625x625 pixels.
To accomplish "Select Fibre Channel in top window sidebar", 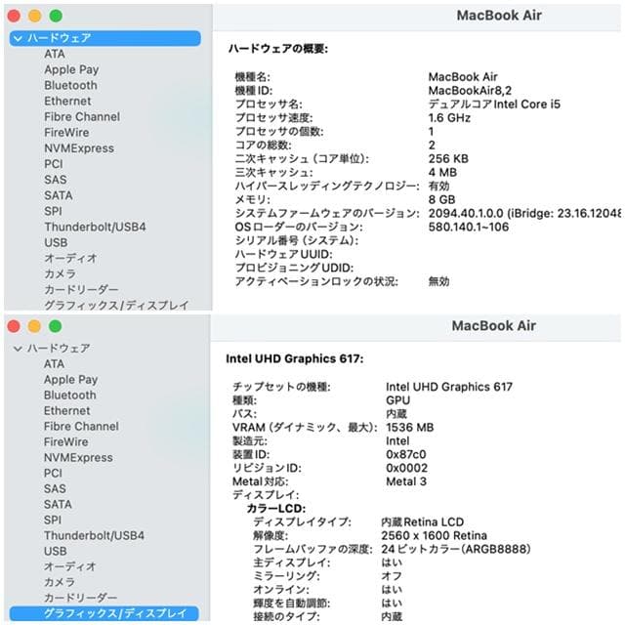I will pos(82,117).
